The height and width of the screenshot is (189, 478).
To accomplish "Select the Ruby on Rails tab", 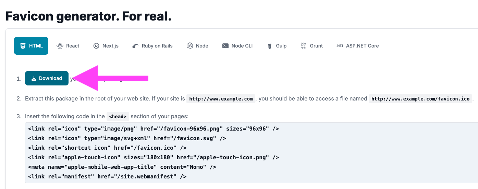I will point(152,46).
